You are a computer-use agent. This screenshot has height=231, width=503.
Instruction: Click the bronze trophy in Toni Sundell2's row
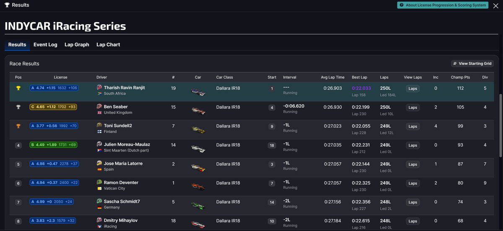pyautogui.click(x=18, y=126)
